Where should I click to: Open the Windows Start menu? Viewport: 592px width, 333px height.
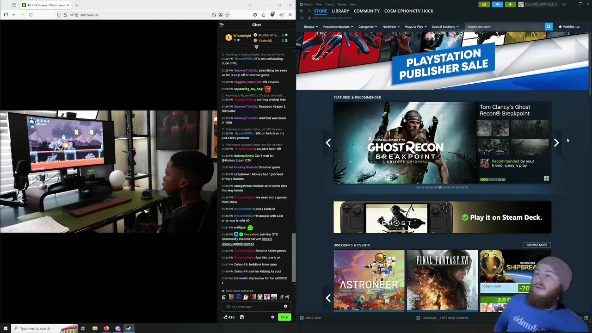click(x=6, y=328)
